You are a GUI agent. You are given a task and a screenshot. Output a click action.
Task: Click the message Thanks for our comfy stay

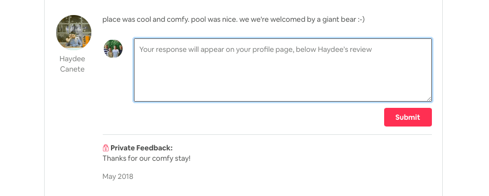146,158
